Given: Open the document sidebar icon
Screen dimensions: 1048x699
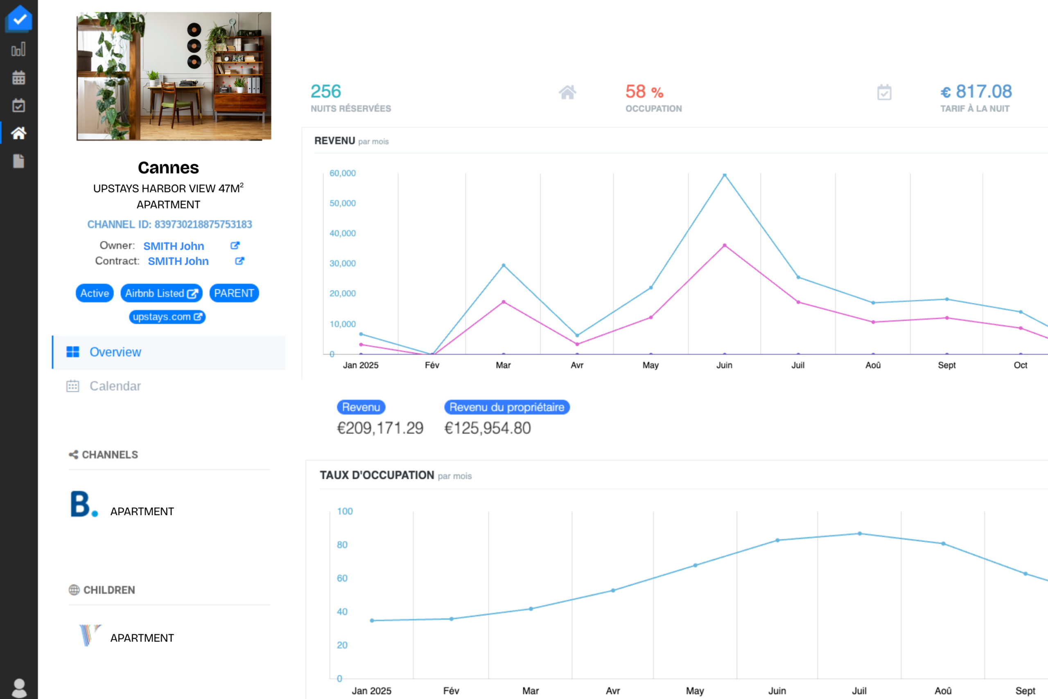Looking at the screenshot, I should [18, 161].
